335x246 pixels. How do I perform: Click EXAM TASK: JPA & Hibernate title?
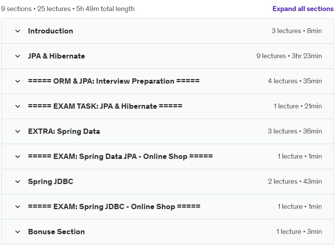105,106
